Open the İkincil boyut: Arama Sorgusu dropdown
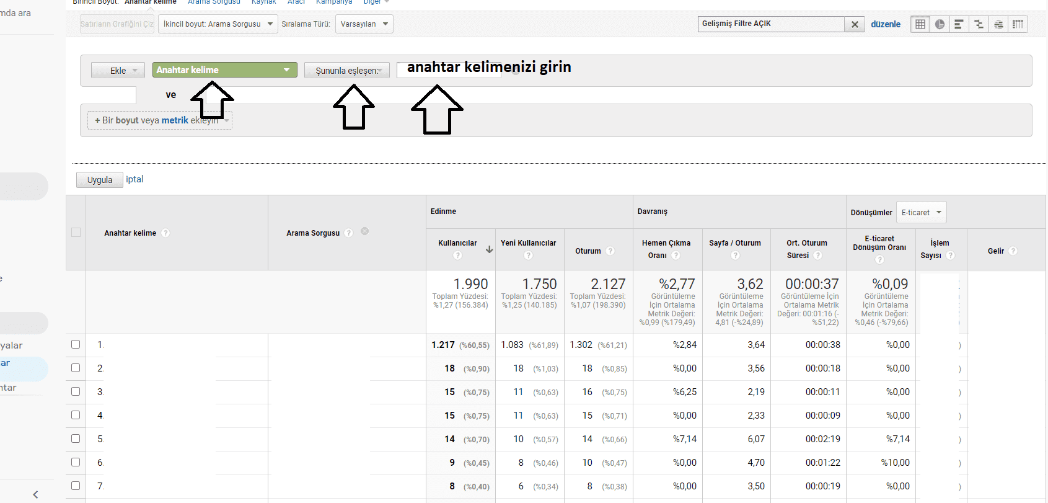 tap(218, 24)
